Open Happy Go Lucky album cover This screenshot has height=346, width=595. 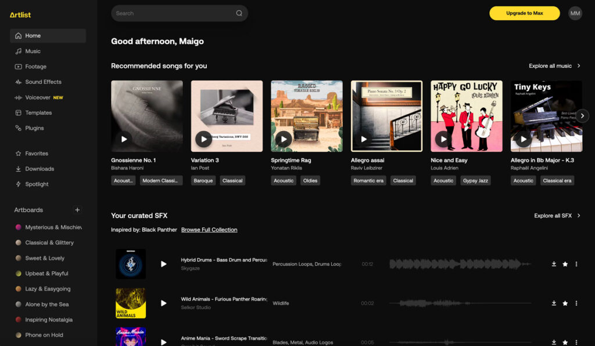click(x=467, y=116)
